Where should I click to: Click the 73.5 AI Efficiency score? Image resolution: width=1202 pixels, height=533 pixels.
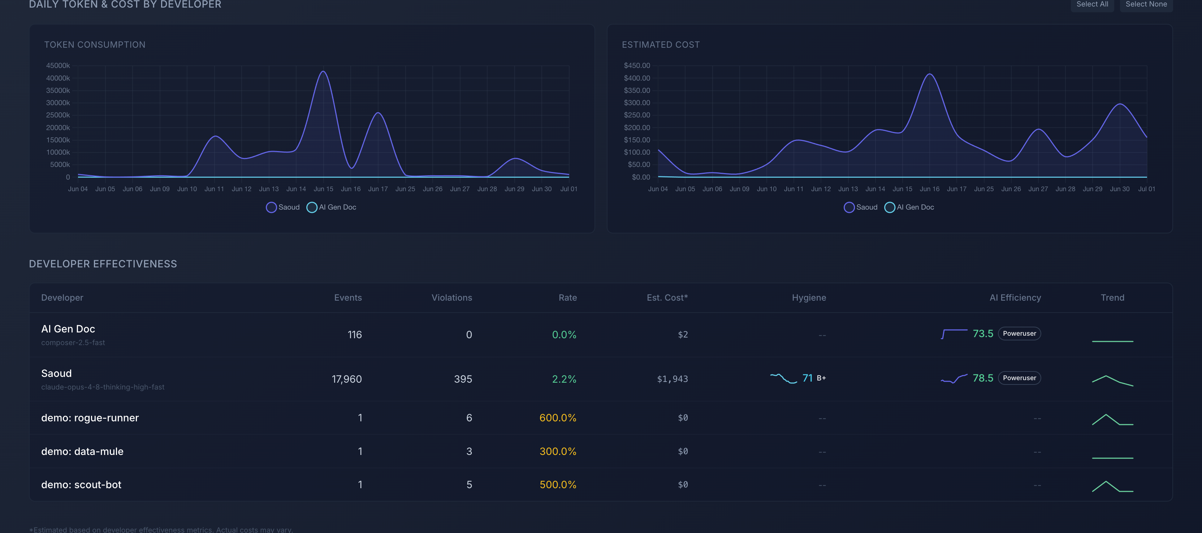983,334
